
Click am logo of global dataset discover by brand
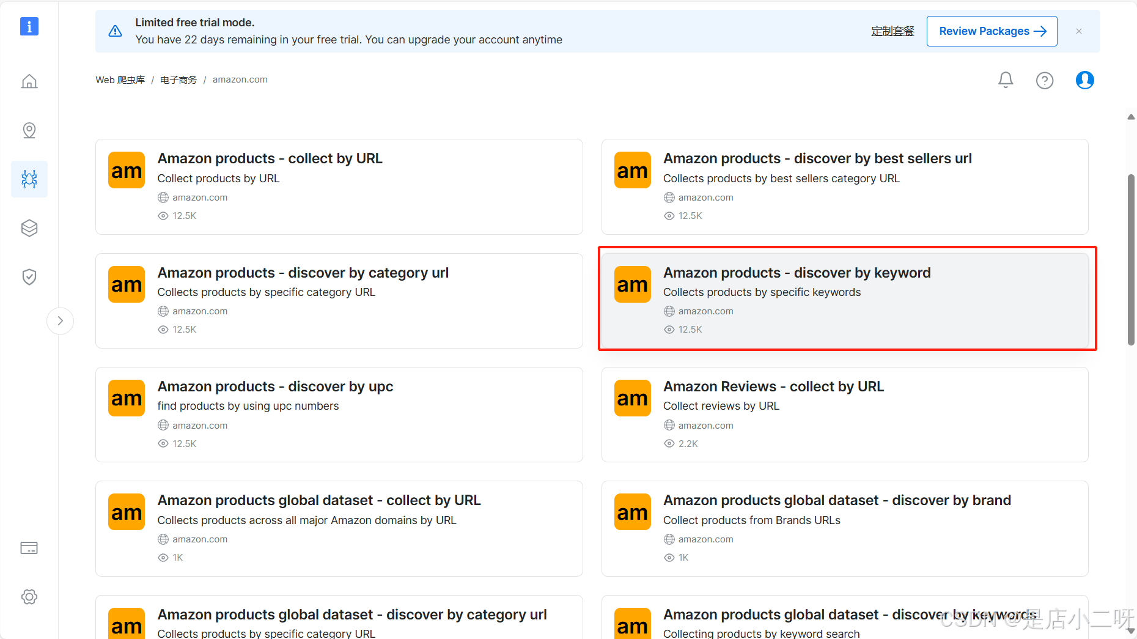tap(632, 512)
